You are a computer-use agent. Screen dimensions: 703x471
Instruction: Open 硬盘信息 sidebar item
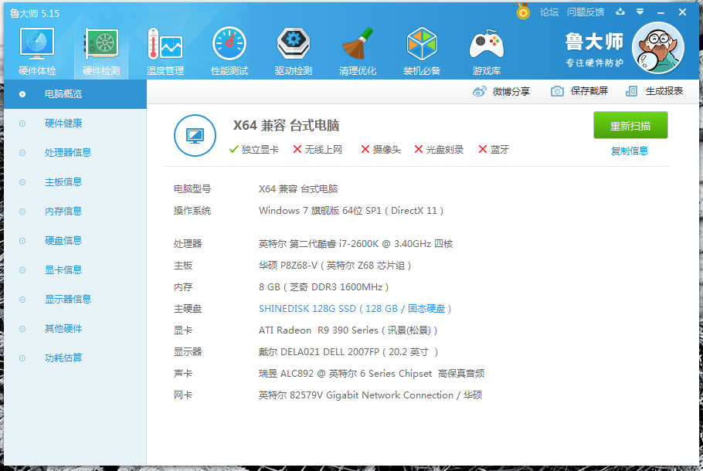click(x=75, y=241)
